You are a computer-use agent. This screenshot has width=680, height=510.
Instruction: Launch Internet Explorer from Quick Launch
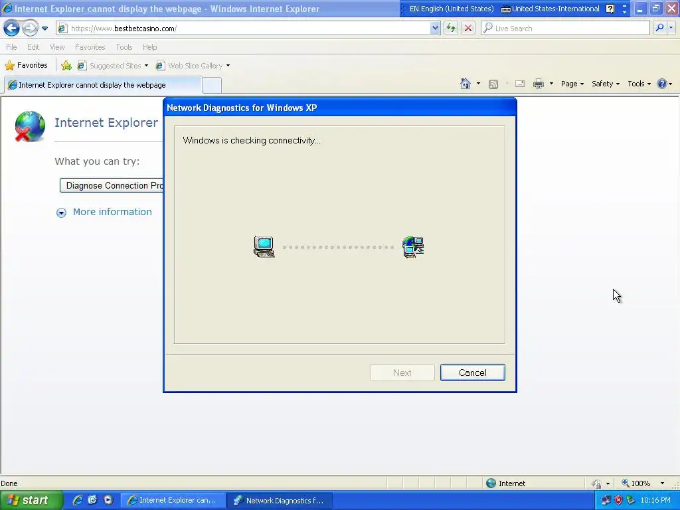pos(78,501)
